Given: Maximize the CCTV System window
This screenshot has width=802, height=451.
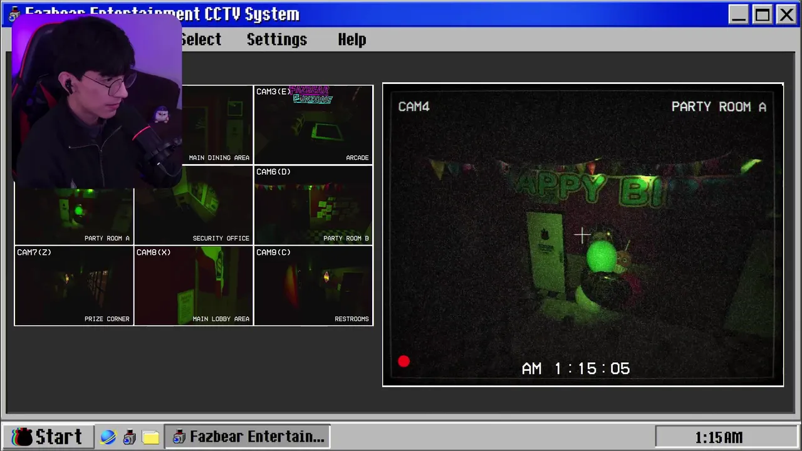Looking at the screenshot, I should (763, 14).
